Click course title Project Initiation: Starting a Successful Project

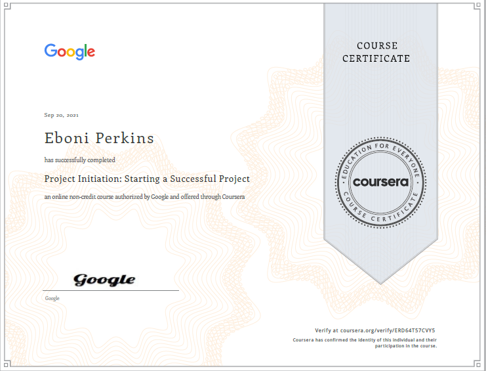point(147,179)
